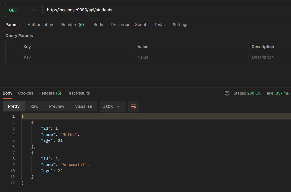Click the "Muthu" name value
291x192 pixels.
point(69,135)
